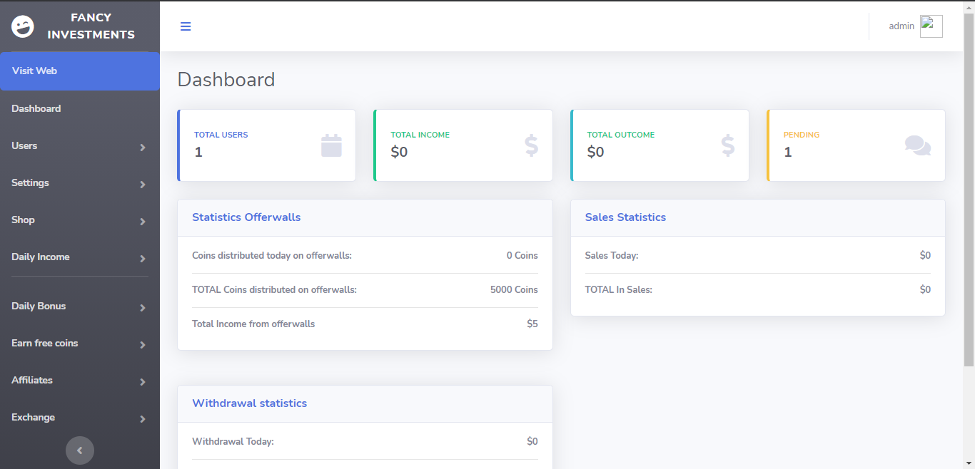Click the Withdrawal statistics heading

click(250, 403)
